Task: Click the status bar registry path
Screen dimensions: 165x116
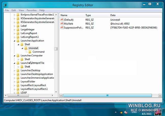Action: coord(43,100)
